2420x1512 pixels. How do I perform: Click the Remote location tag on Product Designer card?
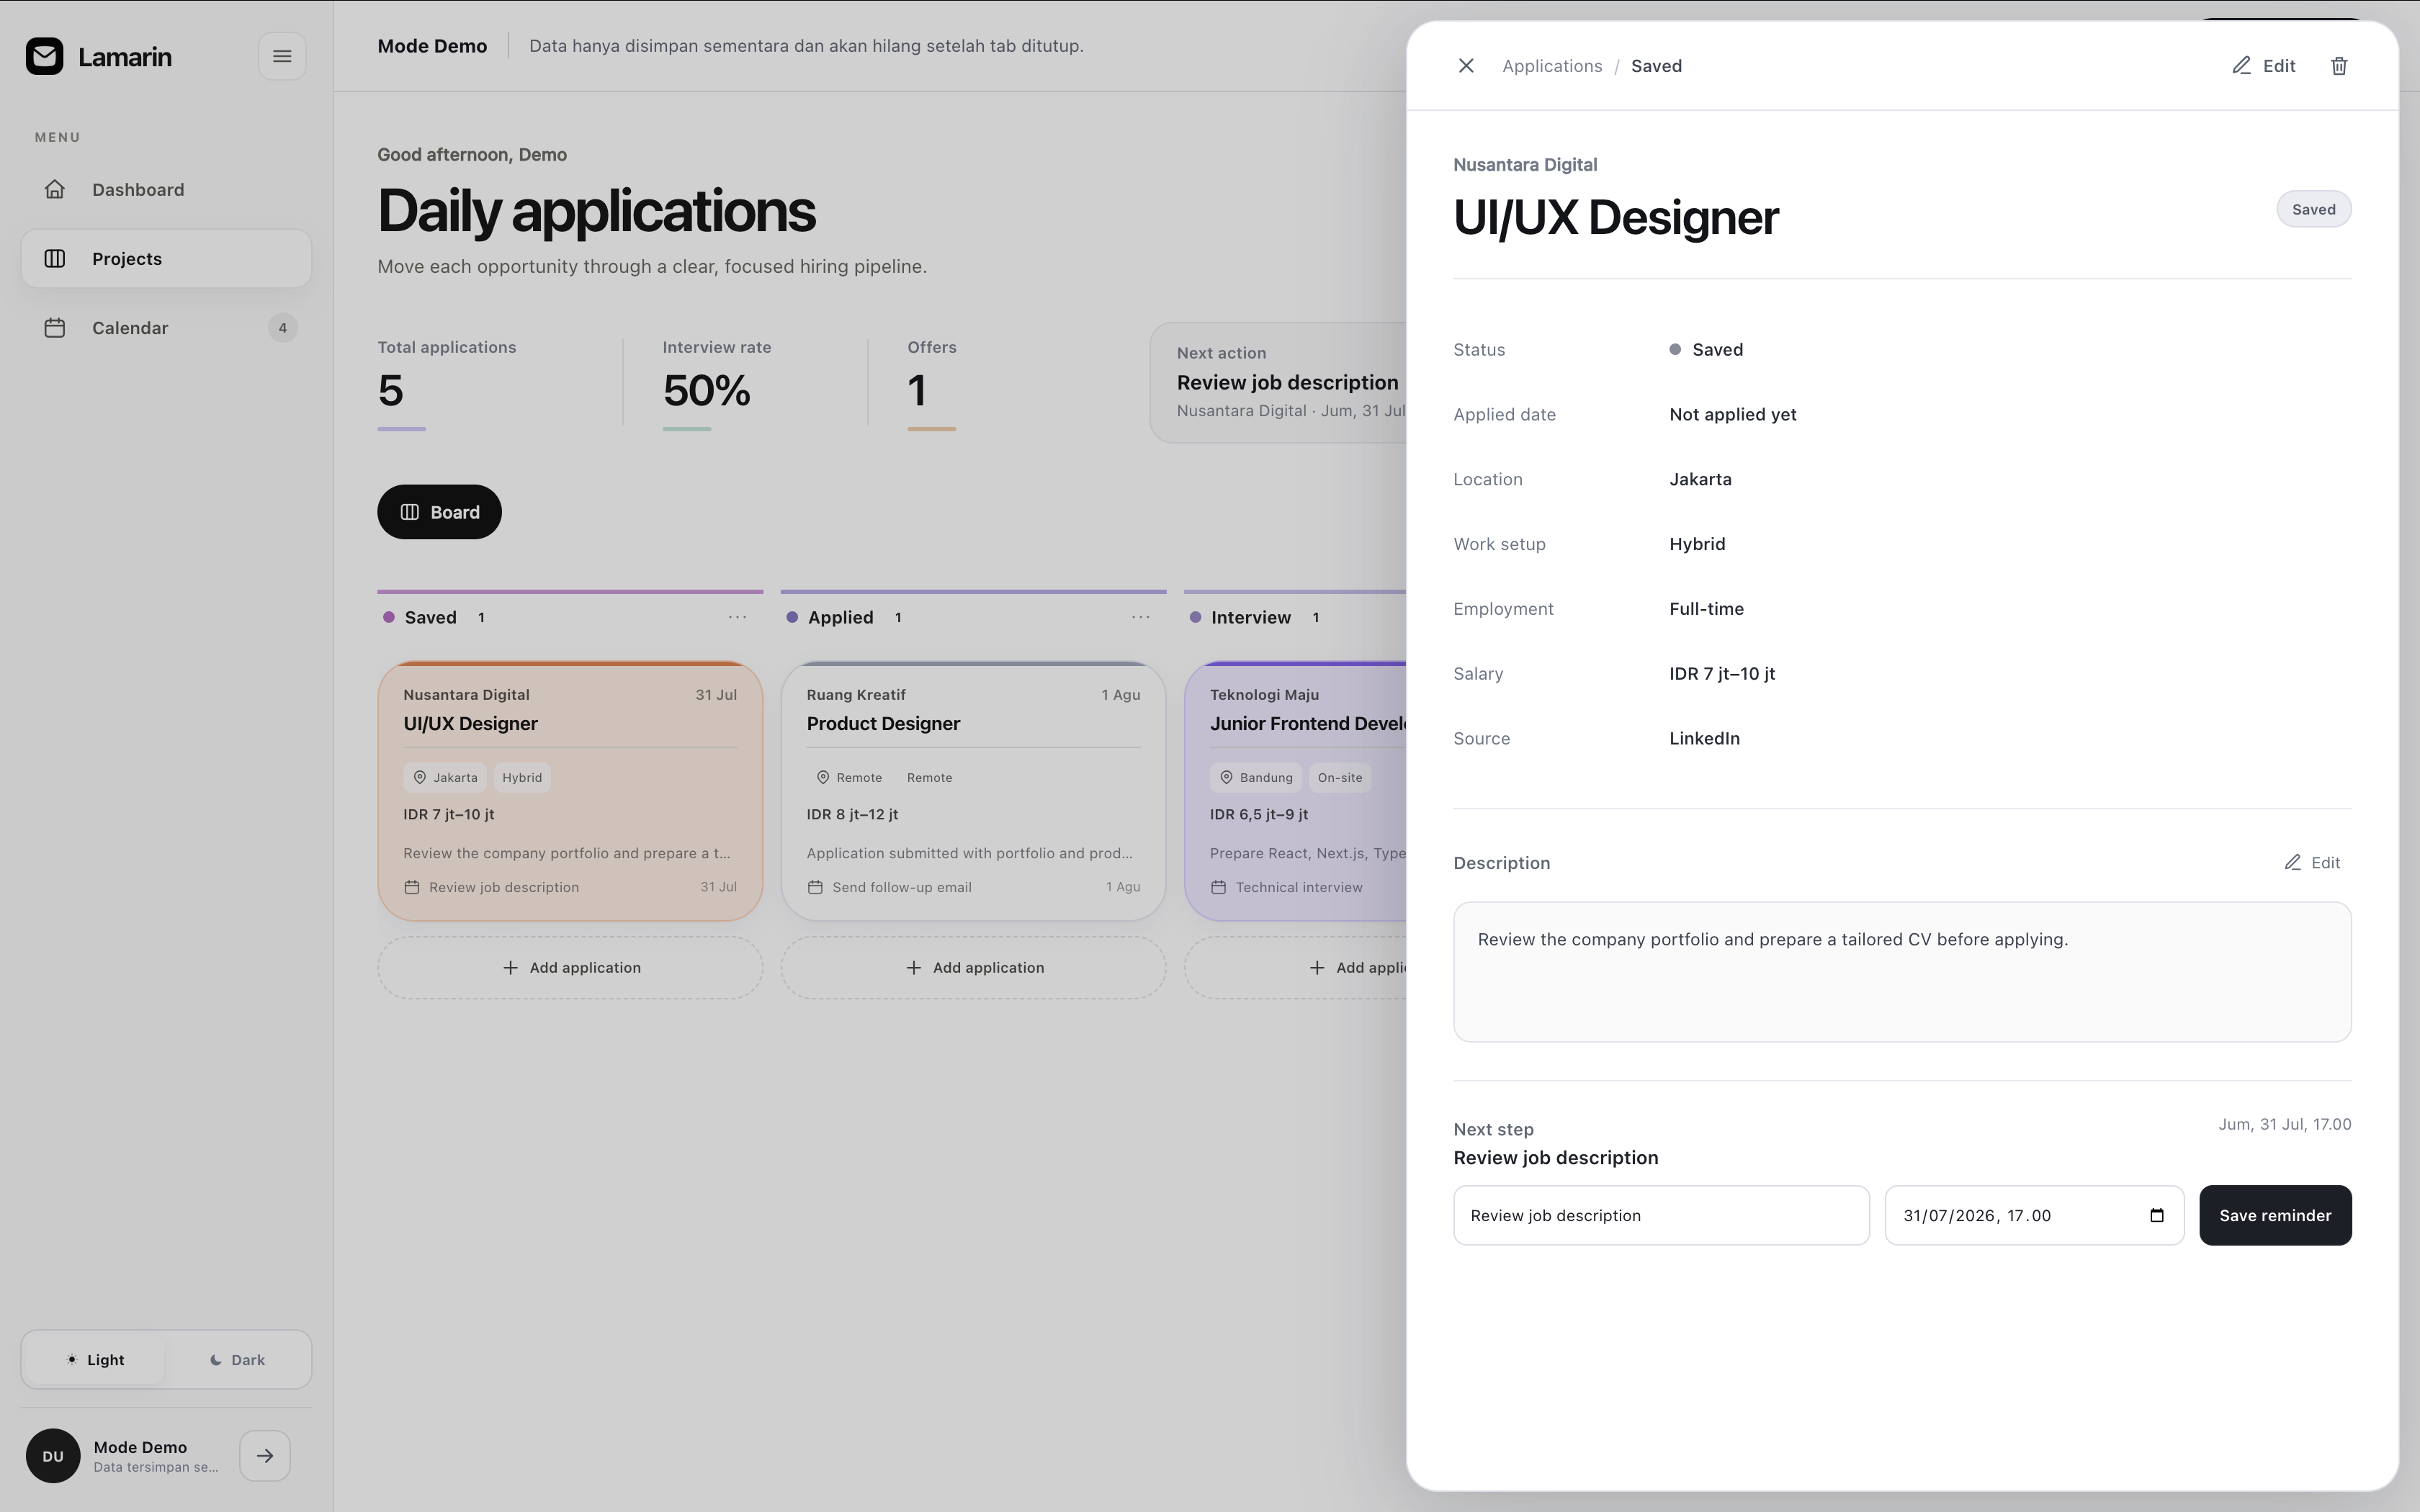(x=849, y=777)
